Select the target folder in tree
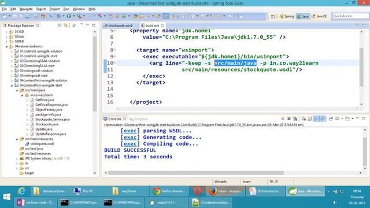Image resolution: width=370 pixels, height=208 pixels. 29,173
